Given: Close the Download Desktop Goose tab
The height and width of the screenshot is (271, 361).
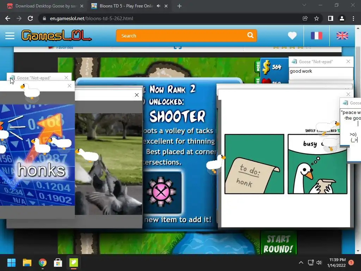Looking at the screenshot, I should pos(82,6).
